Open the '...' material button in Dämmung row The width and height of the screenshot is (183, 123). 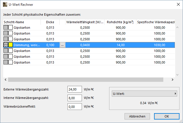(63, 45)
